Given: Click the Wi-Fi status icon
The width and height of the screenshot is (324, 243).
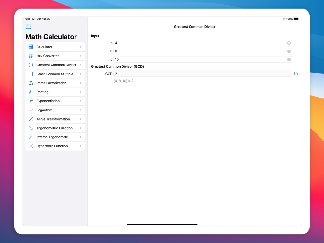Looking at the screenshot, I should [284, 19].
